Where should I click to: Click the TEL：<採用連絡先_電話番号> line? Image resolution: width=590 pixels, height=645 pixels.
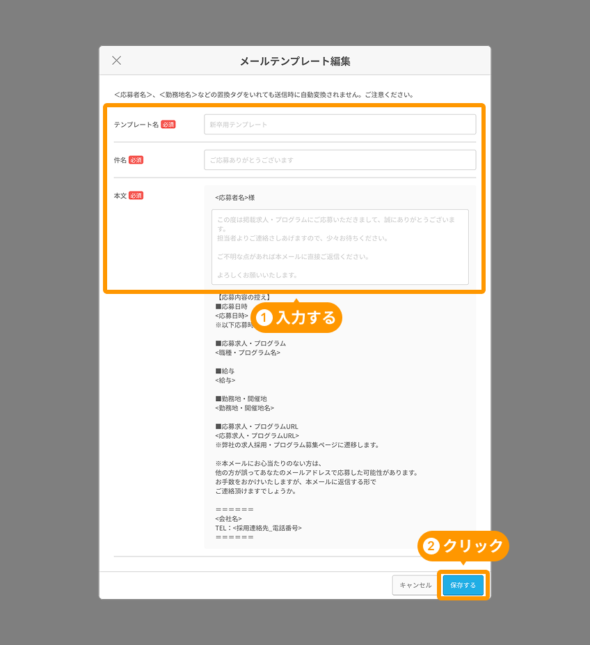[x=258, y=528]
